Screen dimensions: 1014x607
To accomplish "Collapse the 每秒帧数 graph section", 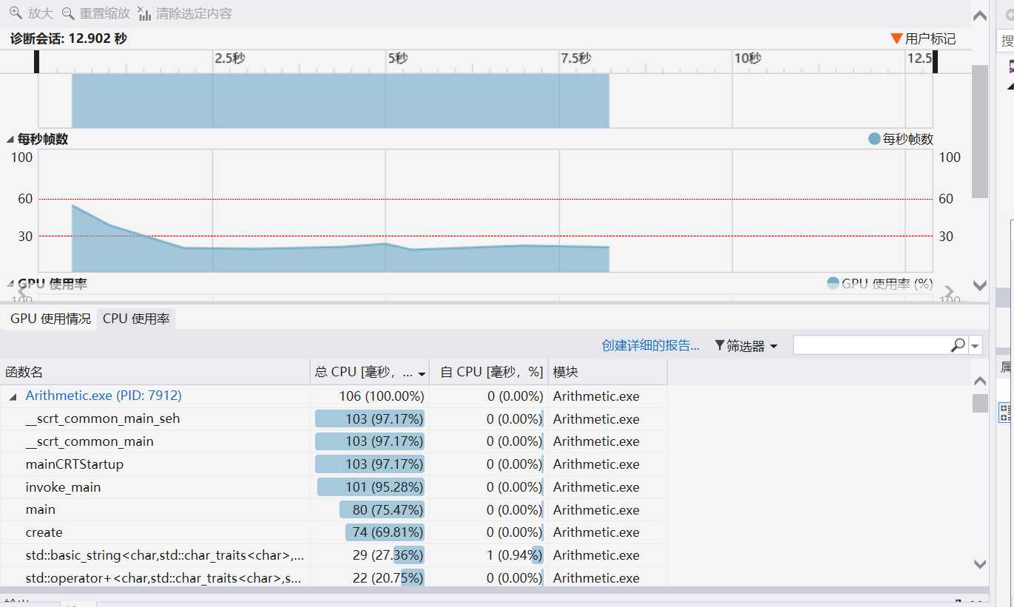I will (x=10, y=139).
